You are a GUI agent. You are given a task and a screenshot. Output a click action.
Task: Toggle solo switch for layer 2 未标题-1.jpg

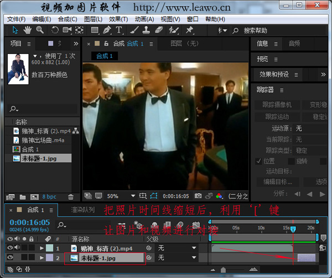pos(24,257)
